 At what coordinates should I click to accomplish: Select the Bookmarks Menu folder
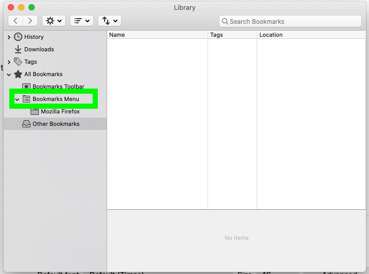coord(56,99)
